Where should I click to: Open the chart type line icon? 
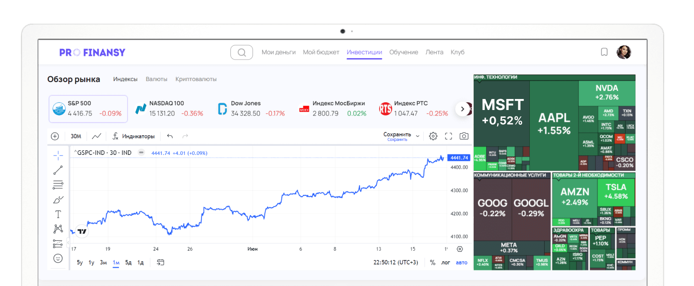click(x=96, y=136)
